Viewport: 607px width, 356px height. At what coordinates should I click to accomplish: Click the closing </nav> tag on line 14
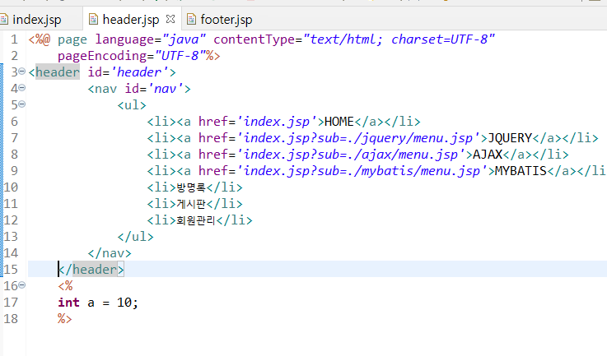point(110,253)
